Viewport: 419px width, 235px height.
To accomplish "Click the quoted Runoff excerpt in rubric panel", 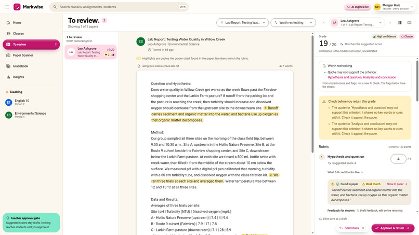I will (370, 195).
